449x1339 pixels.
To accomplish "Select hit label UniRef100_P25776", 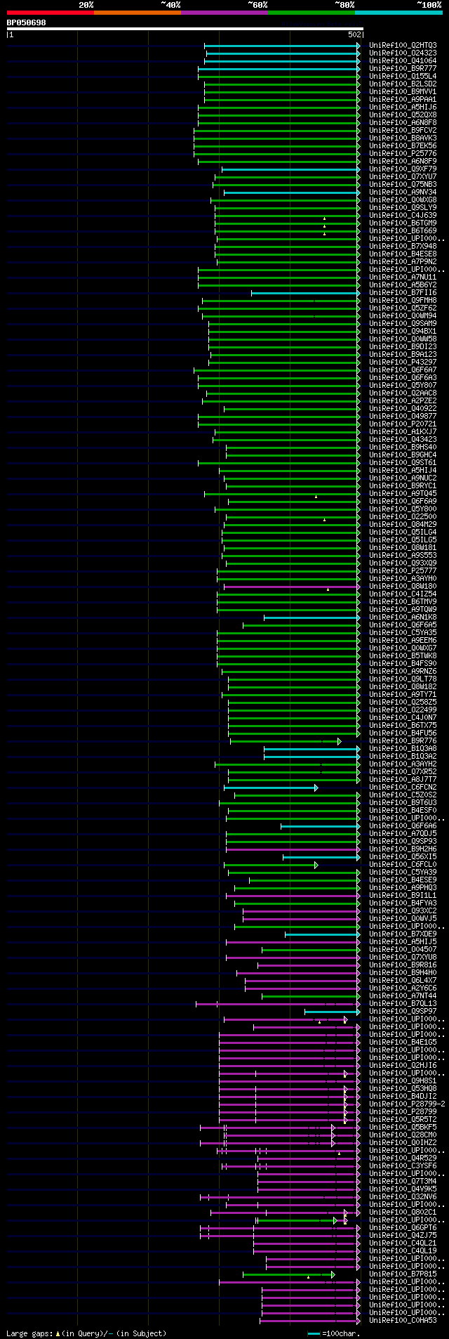I will pos(403,154).
